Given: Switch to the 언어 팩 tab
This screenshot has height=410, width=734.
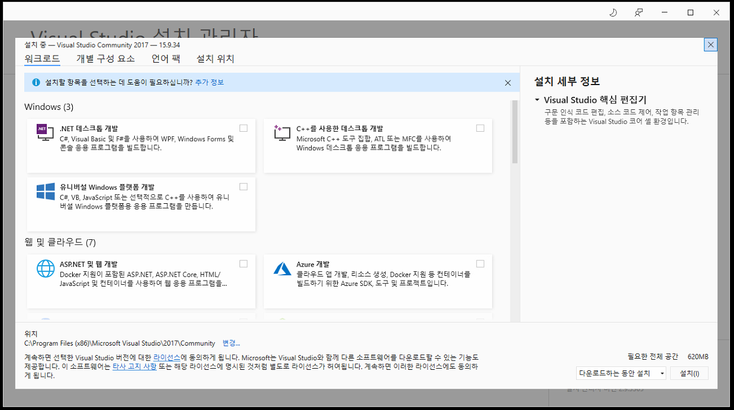Looking at the screenshot, I should click(x=166, y=58).
